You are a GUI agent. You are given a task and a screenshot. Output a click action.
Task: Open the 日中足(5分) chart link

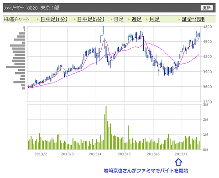pyautogui.click(x=91, y=20)
